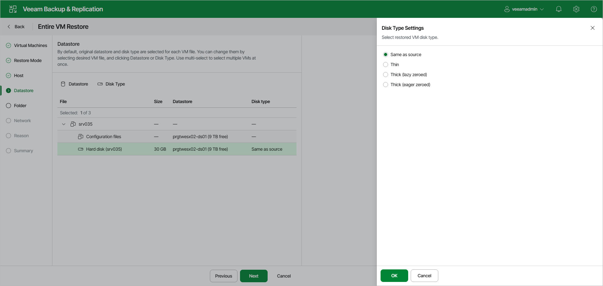Select the Thin disk type option

pos(385,65)
